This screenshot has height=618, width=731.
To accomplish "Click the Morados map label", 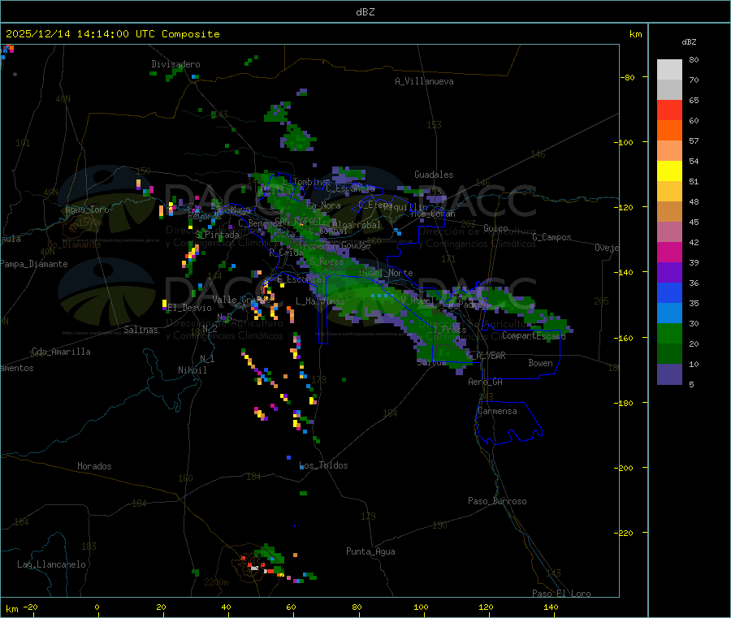I will (x=94, y=466).
